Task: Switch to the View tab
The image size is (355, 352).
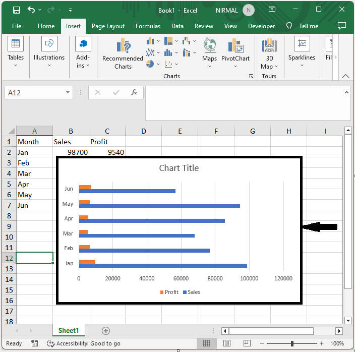Action: click(230, 26)
